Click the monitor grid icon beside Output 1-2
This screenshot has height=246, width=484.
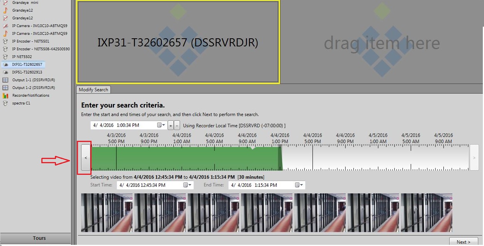click(x=5, y=88)
